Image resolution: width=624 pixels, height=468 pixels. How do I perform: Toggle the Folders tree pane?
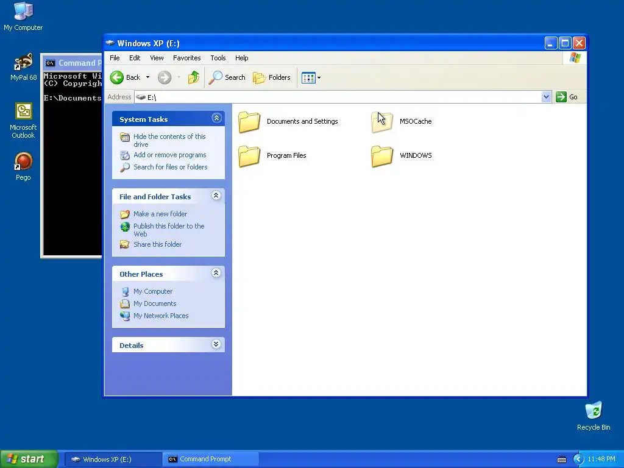[x=272, y=77]
